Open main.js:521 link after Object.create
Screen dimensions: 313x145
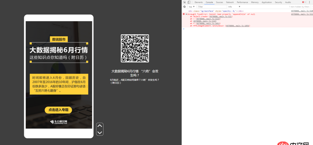(x=220, y=16)
